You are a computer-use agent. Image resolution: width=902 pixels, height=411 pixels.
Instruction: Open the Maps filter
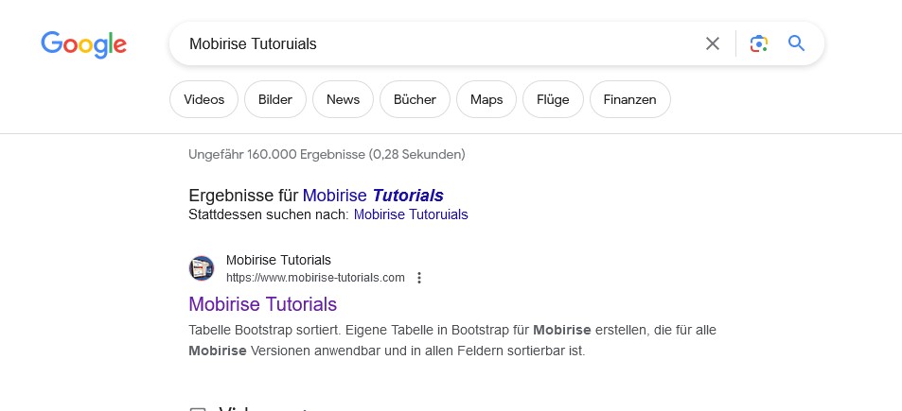pyautogui.click(x=486, y=99)
